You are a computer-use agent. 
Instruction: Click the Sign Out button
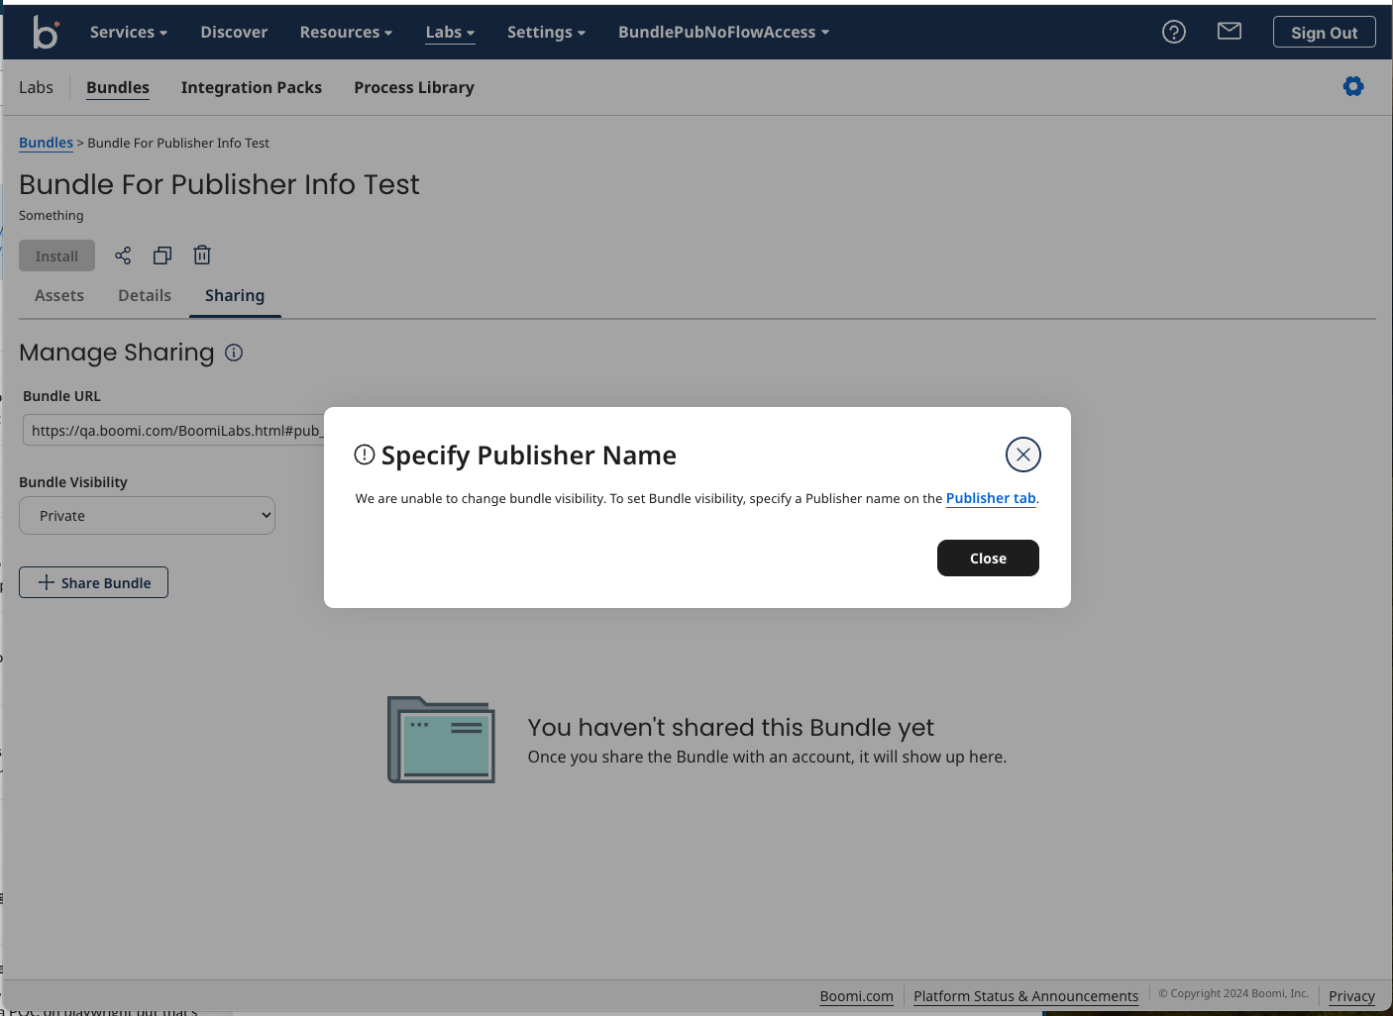pyautogui.click(x=1324, y=32)
